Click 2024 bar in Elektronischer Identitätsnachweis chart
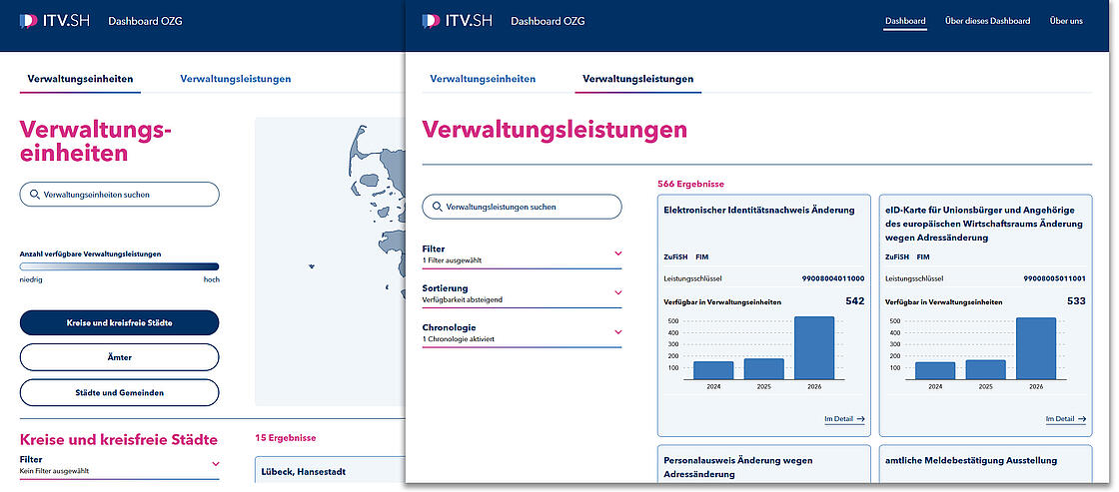The image size is (1119, 492). point(713,370)
